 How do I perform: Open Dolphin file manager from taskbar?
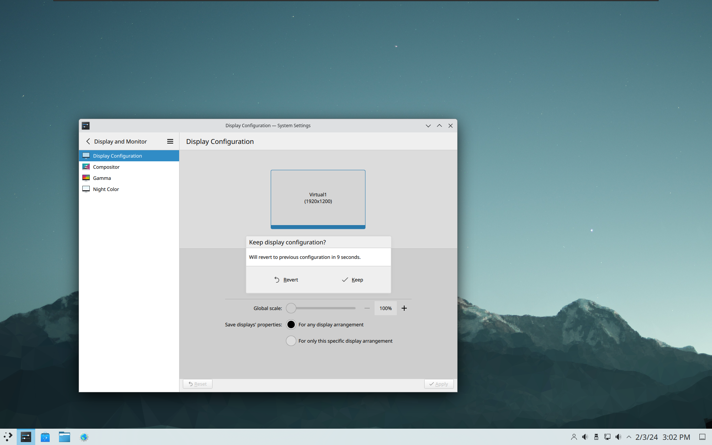pos(65,437)
